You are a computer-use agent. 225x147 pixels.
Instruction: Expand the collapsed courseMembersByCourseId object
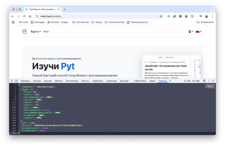pyautogui.click(x=58, y=113)
